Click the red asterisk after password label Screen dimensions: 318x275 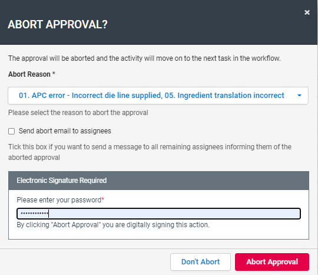103,199
